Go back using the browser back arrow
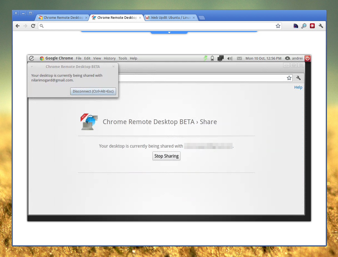Image resolution: width=338 pixels, height=257 pixels. coord(18,26)
